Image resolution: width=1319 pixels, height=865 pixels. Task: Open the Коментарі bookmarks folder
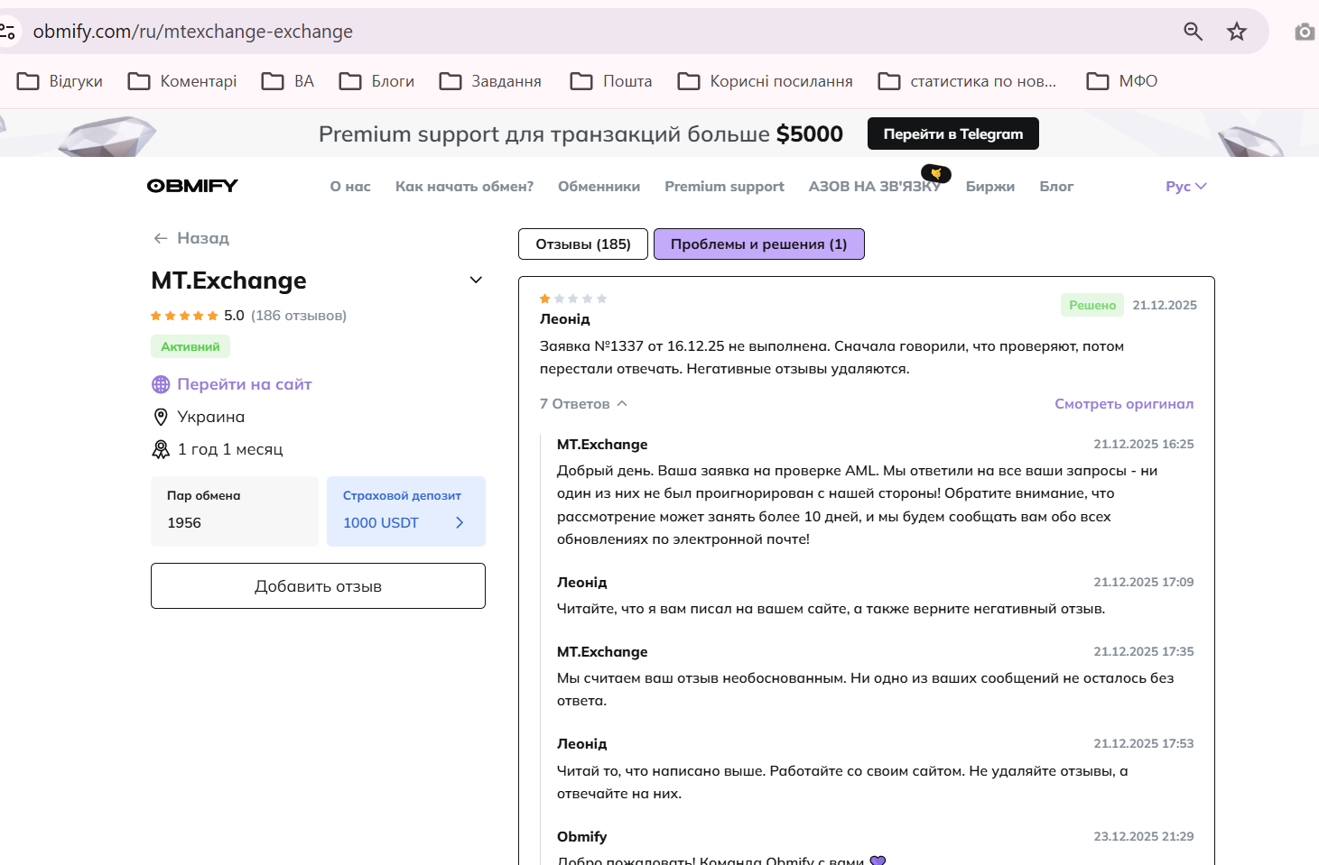pyautogui.click(x=182, y=81)
